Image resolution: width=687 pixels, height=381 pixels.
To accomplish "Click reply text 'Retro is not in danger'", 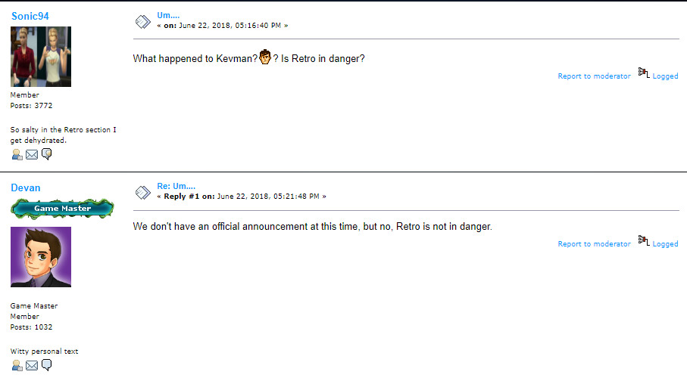I will point(443,227).
